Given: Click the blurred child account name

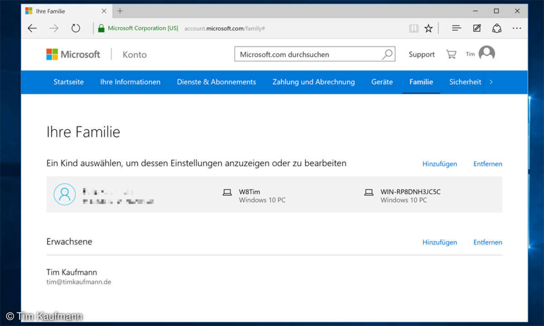Looking at the screenshot, I should 108,192.
